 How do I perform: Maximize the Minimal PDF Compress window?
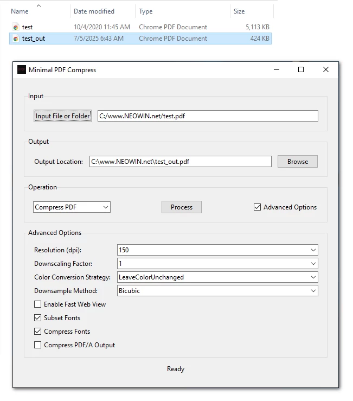(x=301, y=69)
